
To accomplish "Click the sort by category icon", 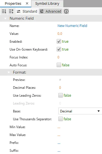I will point(11,12).
